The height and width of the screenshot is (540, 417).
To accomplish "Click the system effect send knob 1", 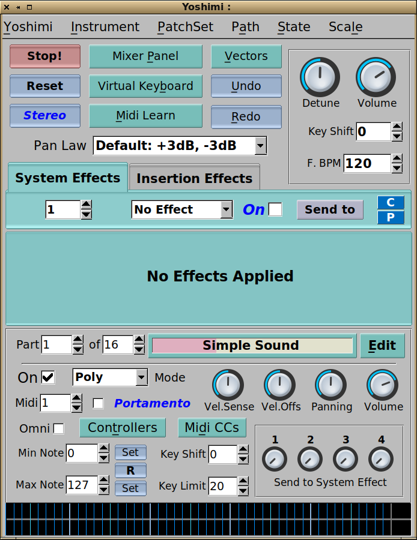I will 275,460.
